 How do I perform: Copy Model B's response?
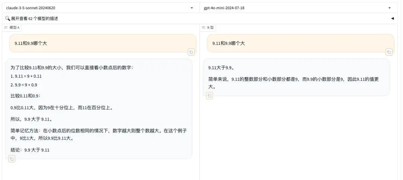pyautogui.click(x=209, y=96)
